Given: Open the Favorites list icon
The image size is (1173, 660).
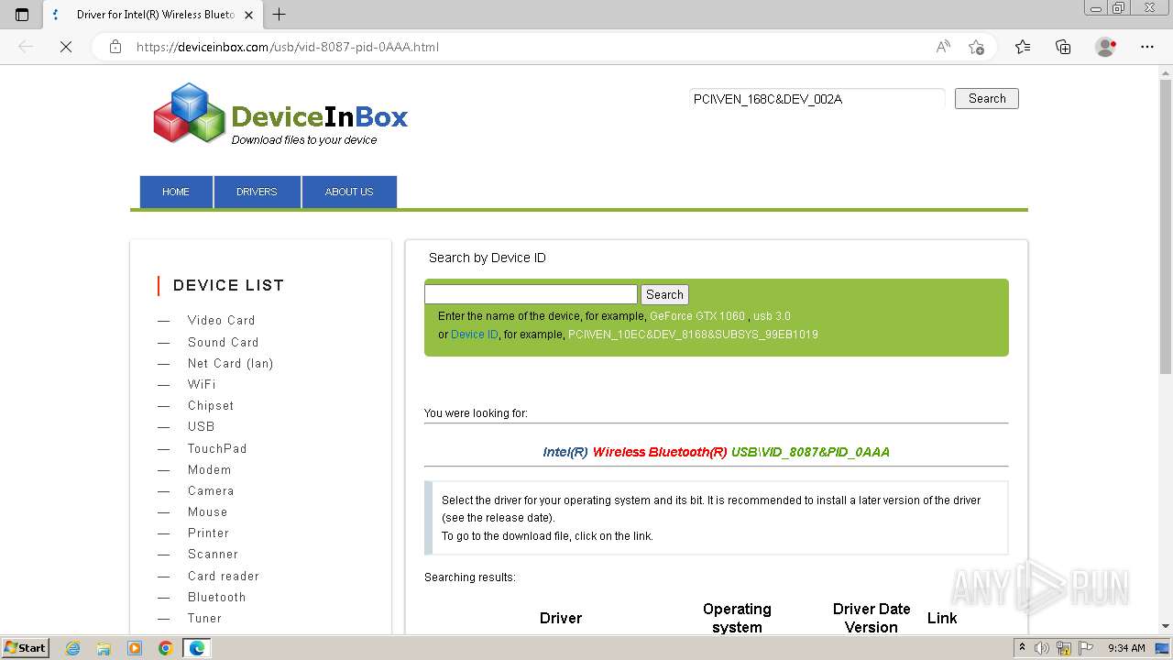Looking at the screenshot, I should (x=1023, y=47).
